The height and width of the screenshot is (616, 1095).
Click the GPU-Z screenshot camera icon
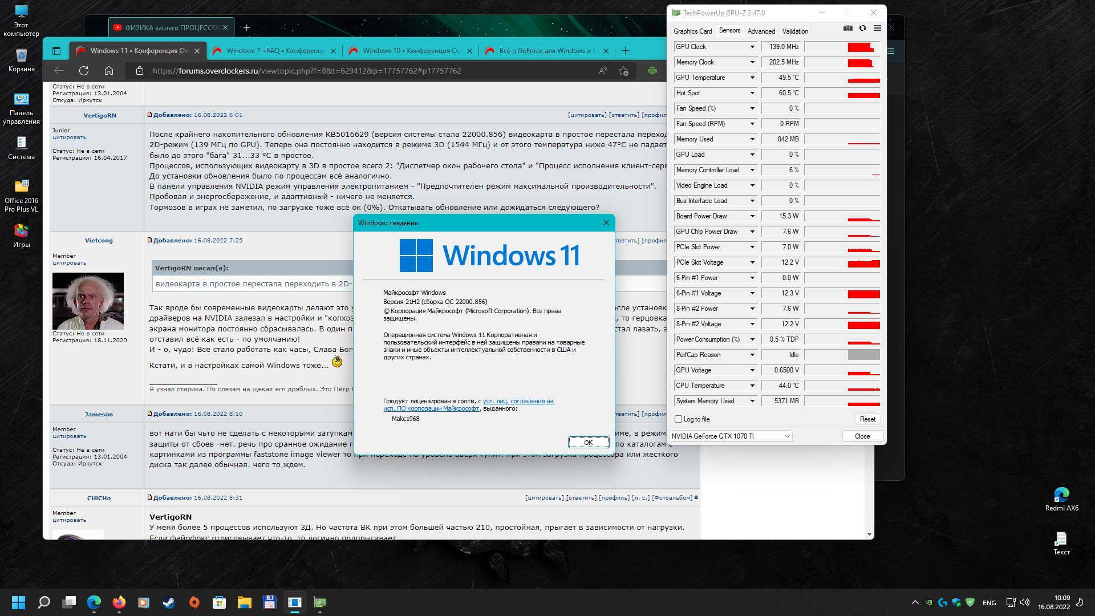(848, 28)
